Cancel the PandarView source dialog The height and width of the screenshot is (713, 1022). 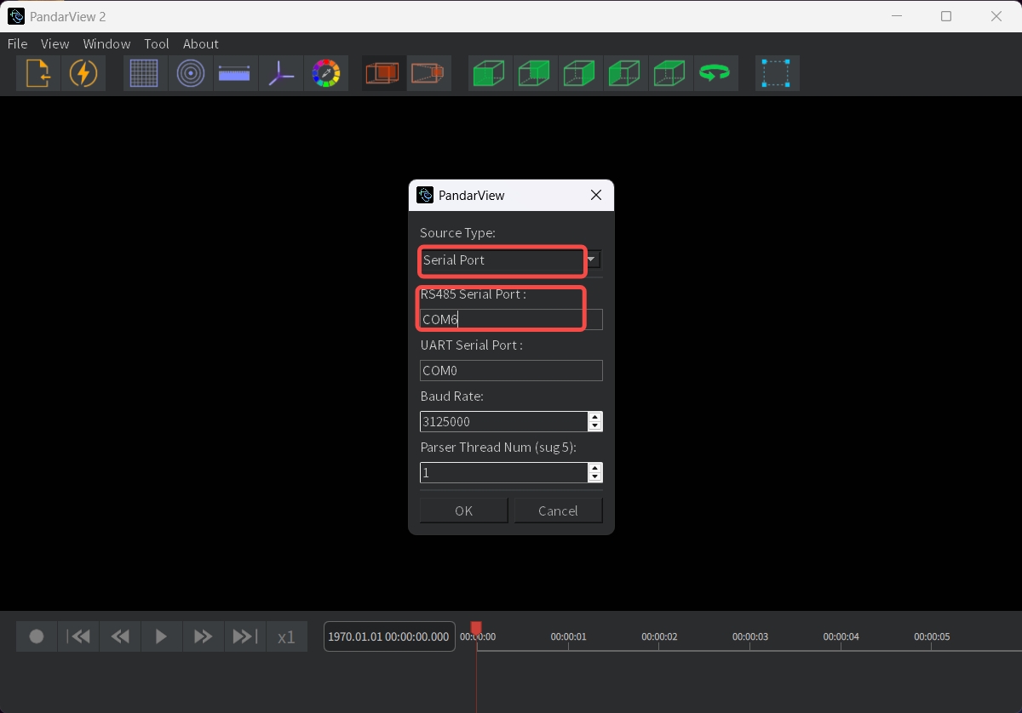tap(558, 511)
